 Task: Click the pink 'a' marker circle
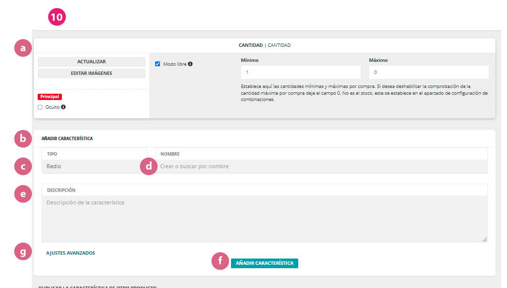[x=23, y=48]
